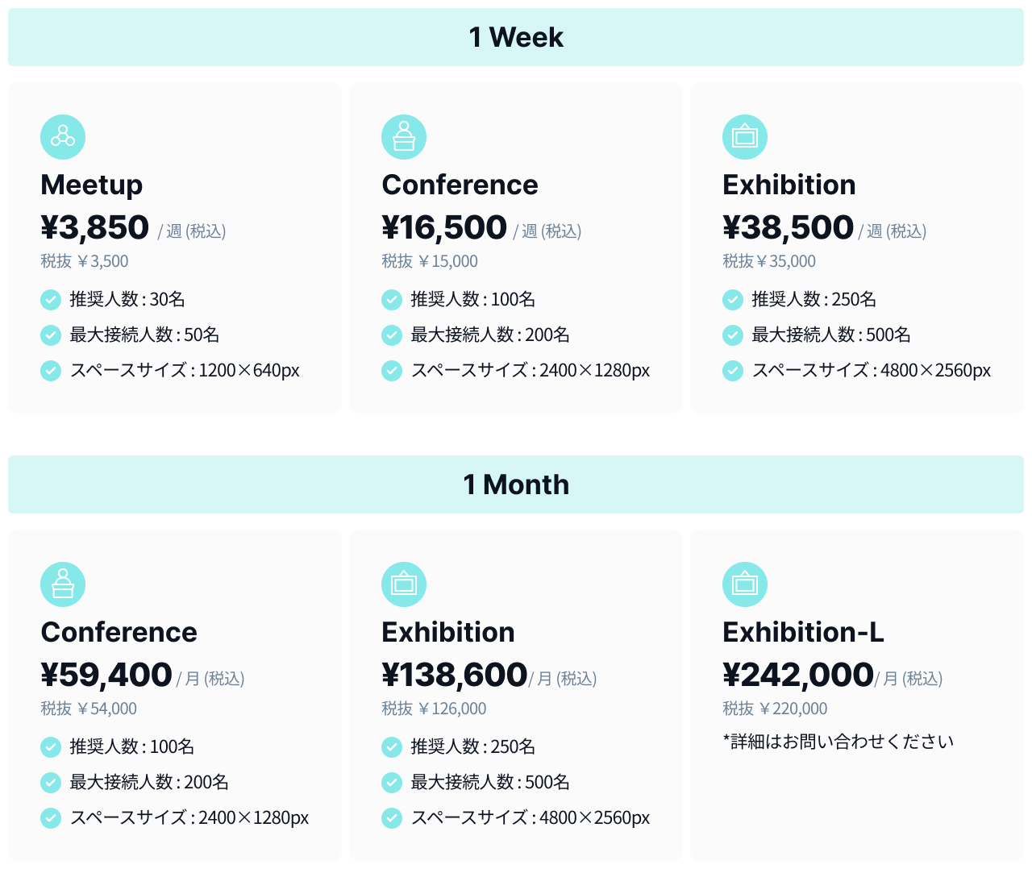Click checkmark beside Meetup 推奨人数: 30名

point(51,300)
